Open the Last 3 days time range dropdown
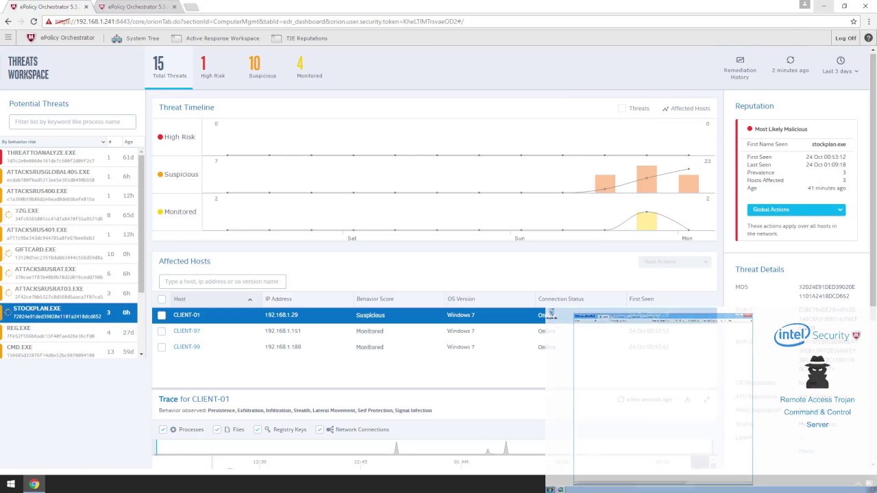Viewport: 877px width, 493px height. (x=841, y=71)
